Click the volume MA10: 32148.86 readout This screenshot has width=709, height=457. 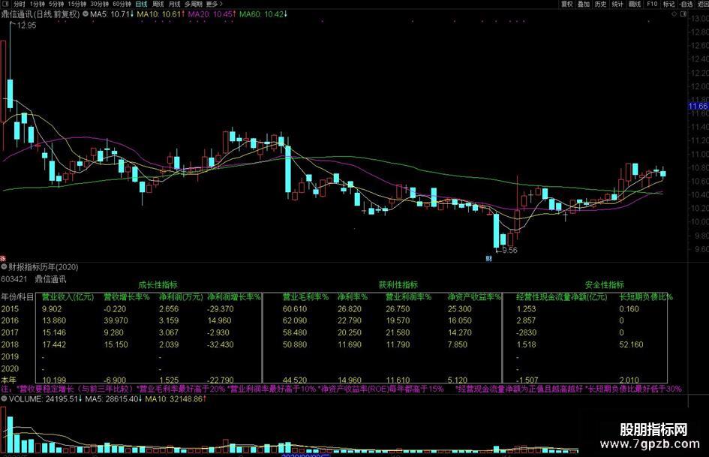176,399
